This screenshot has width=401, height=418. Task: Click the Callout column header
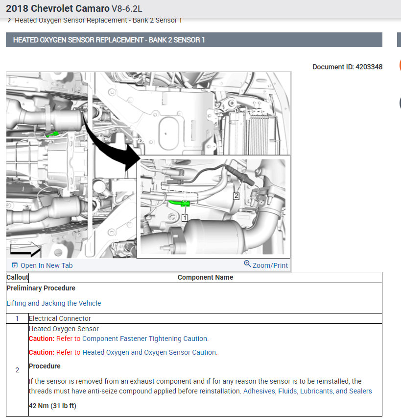(x=17, y=278)
